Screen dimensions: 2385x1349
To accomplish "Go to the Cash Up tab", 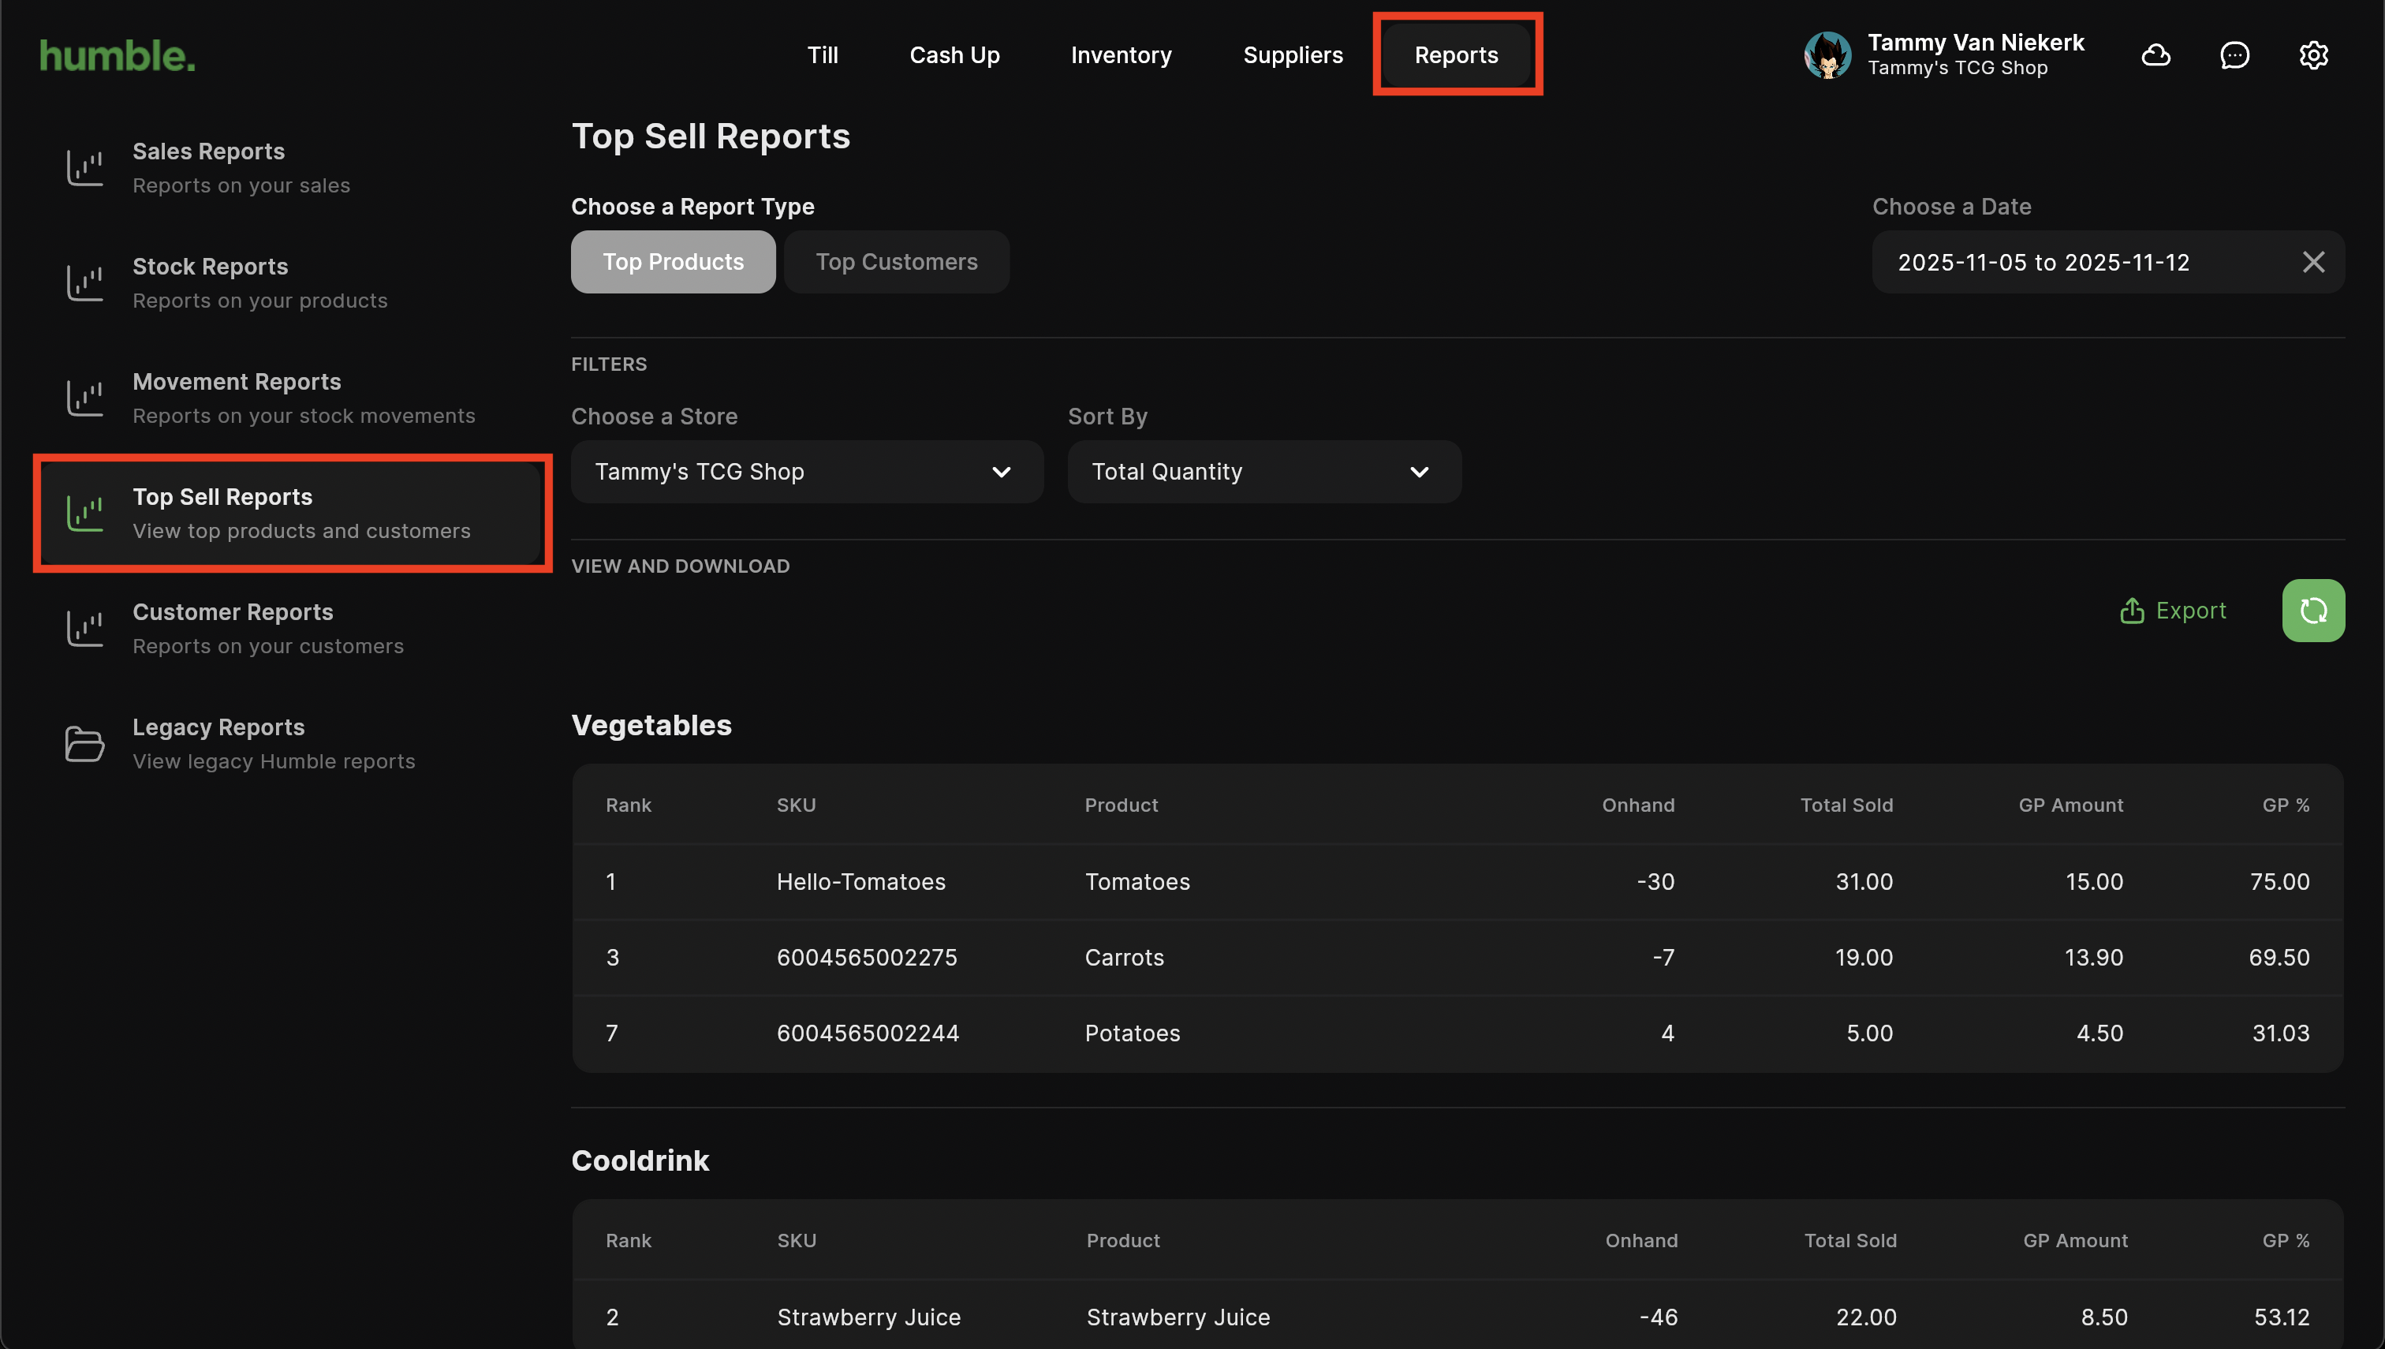I will coord(954,55).
